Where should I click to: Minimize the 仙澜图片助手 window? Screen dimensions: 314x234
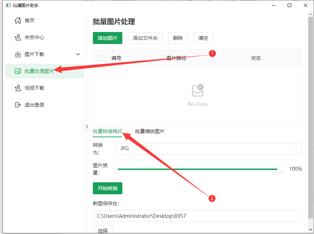click(274, 5)
